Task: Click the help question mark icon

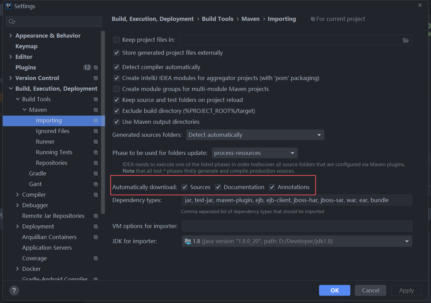Action: point(14,291)
